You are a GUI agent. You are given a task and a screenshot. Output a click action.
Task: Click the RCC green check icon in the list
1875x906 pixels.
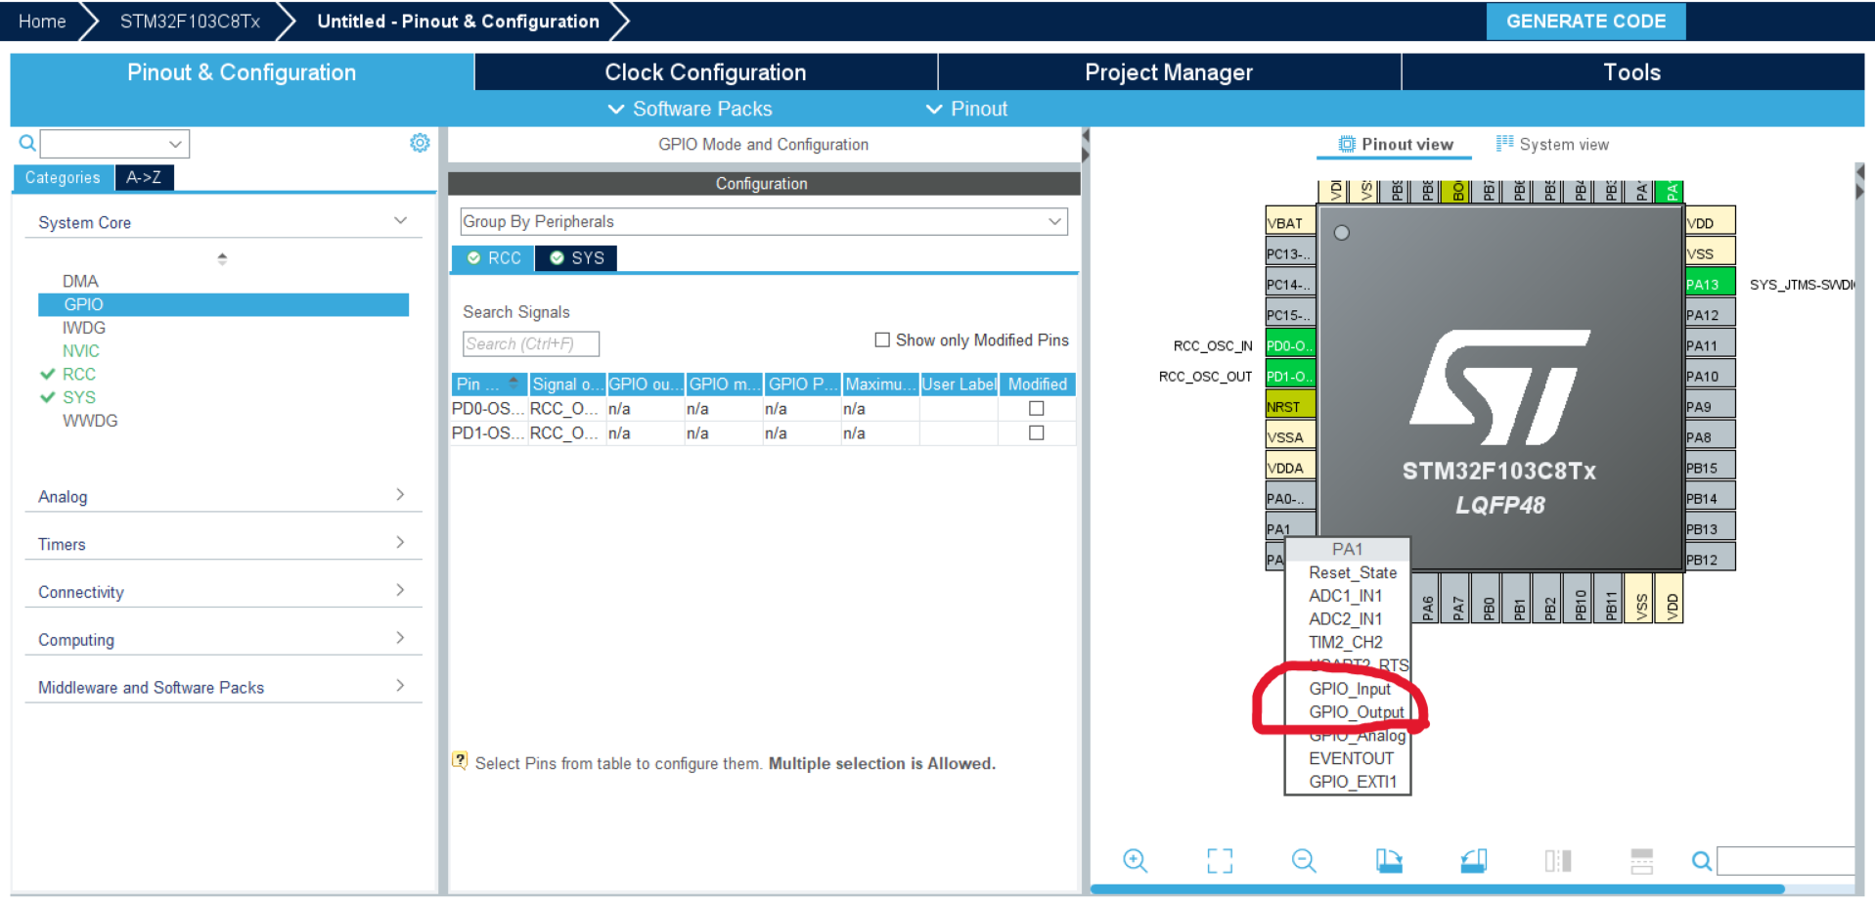pos(47,374)
